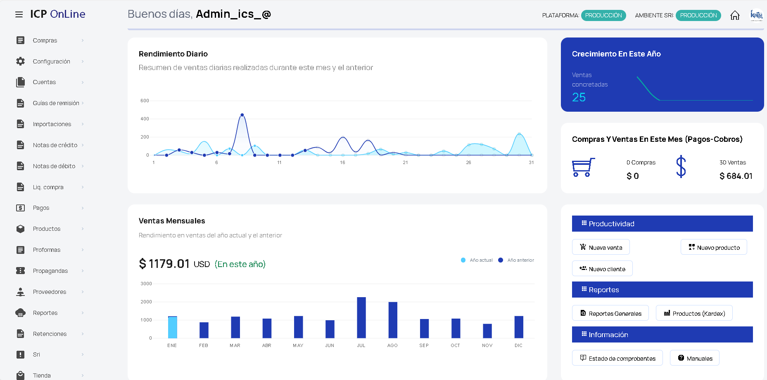The width and height of the screenshot is (767, 380).
Task: Expand the Retenciones chevron
Action: (x=83, y=334)
